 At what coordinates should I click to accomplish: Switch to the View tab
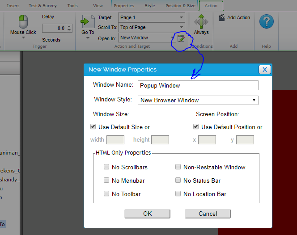click(98, 6)
